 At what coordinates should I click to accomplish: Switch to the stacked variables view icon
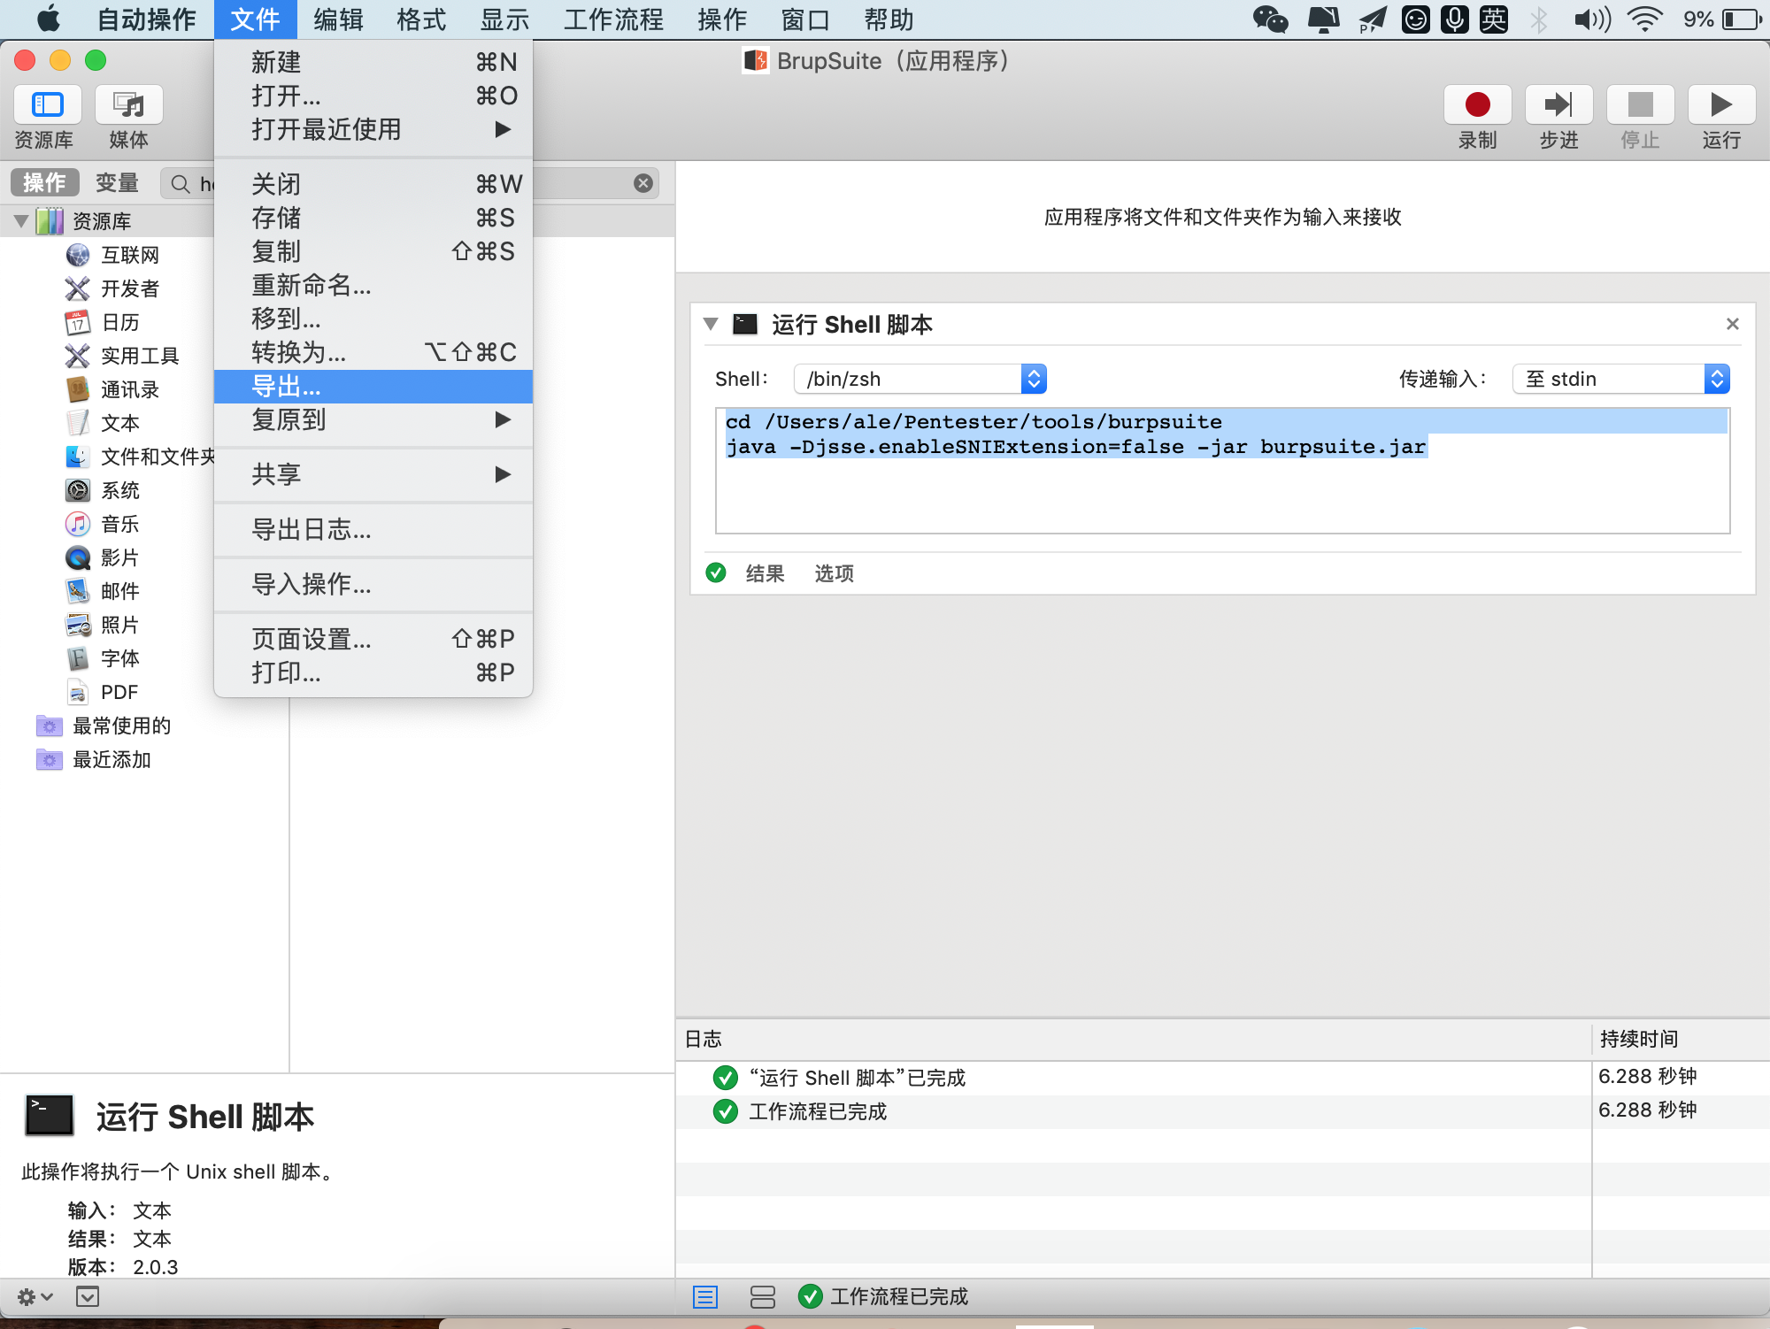tap(762, 1297)
